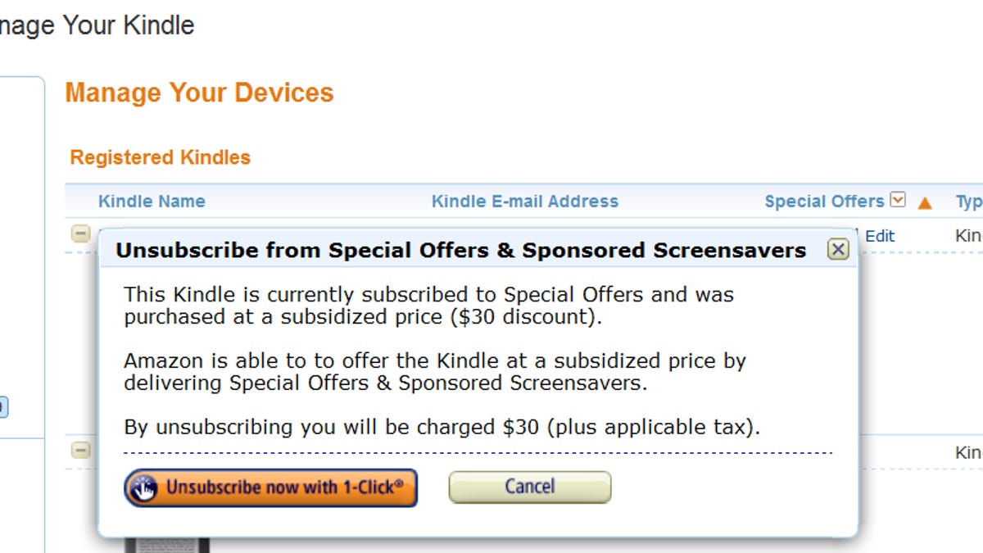Image resolution: width=983 pixels, height=553 pixels.
Task: Click the Kindle device thumbnail below the dialog
Action: point(167,544)
